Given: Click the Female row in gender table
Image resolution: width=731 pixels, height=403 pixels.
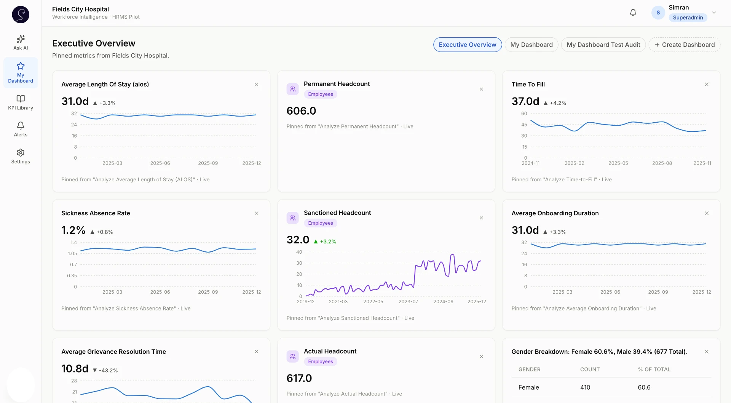Looking at the screenshot, I should pos(611,387).
